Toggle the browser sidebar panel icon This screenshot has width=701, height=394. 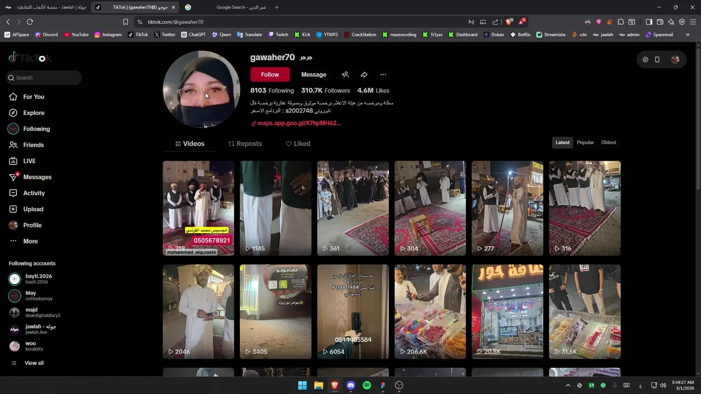pos(649,22)
